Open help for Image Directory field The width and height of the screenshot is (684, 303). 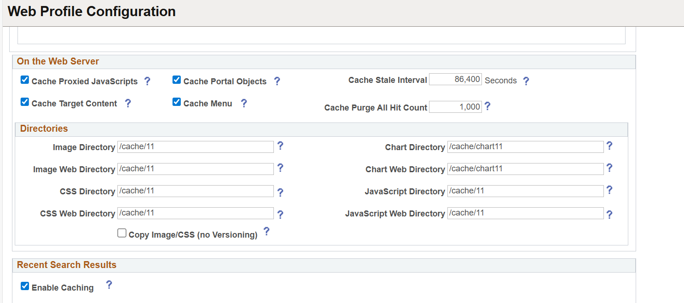tap(280, 146)
